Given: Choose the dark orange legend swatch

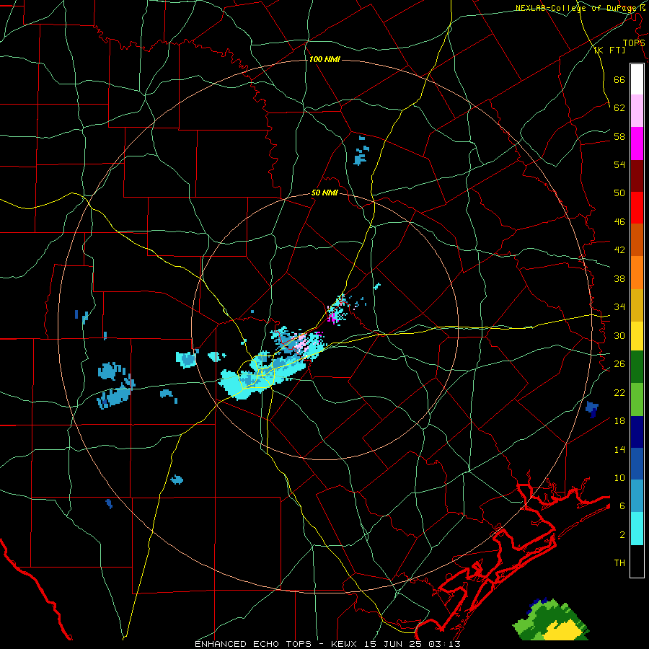Looking at the screenshot, I should [x=637, y=240].
